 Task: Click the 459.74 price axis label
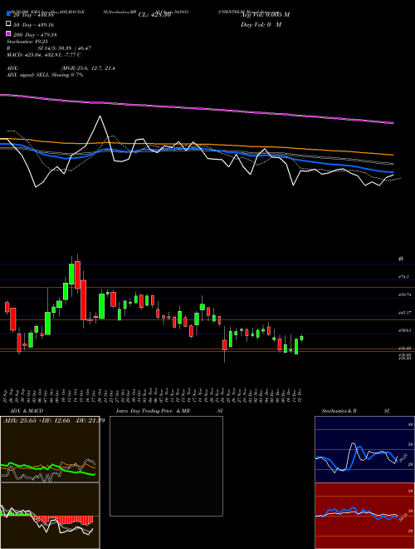pos(405,294)
